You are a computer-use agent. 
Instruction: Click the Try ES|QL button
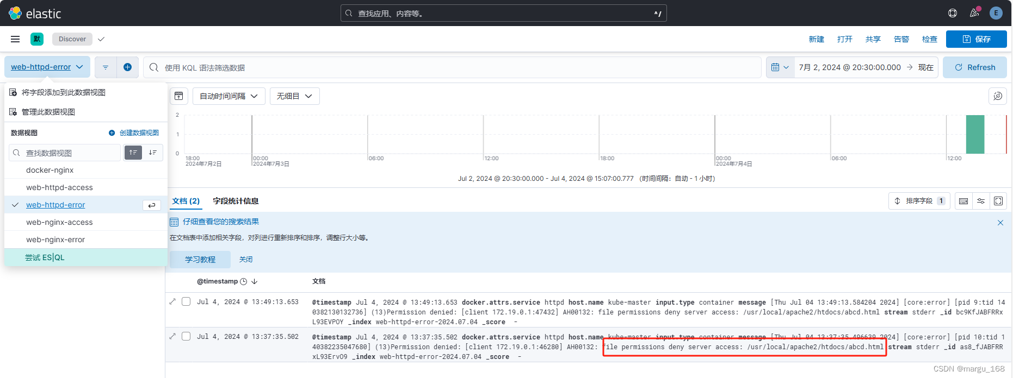86,257
